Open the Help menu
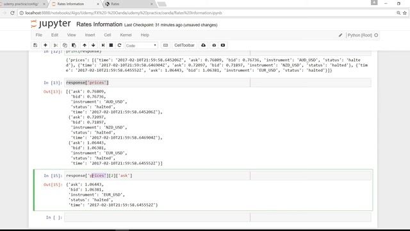The image size is (410, 231). pos(145,35)
